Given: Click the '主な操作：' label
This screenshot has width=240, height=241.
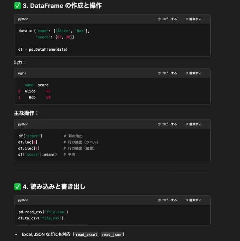Looking at the screenshot, I should [x=26, y=113].
